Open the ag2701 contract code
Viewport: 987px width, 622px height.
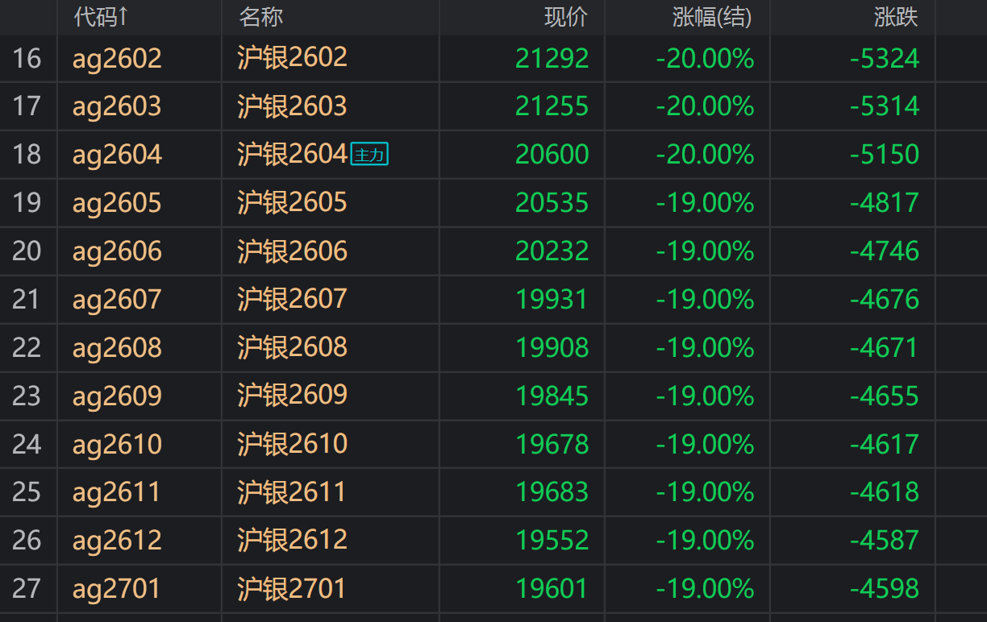117,588
